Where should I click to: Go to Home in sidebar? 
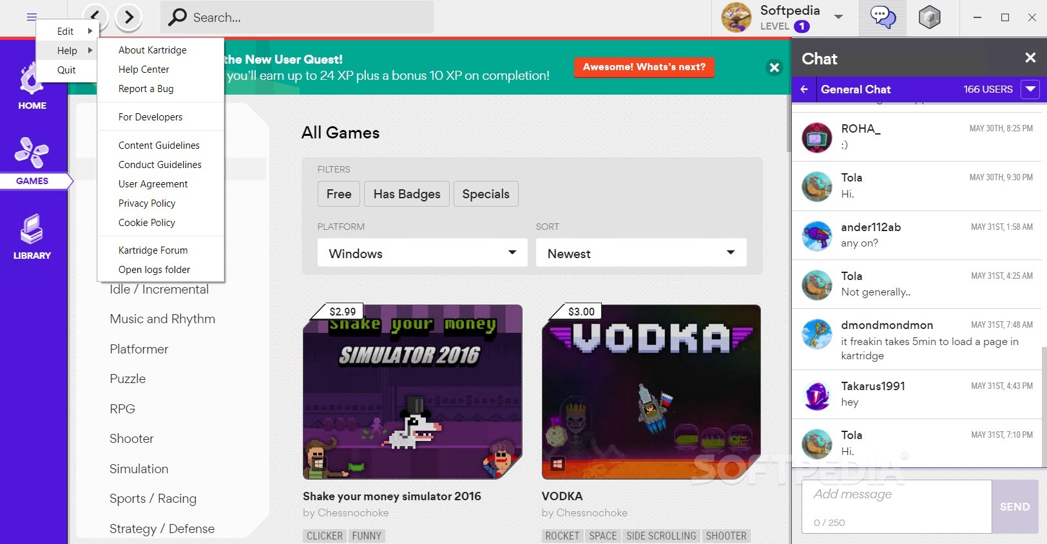click(x=32, y=87)
